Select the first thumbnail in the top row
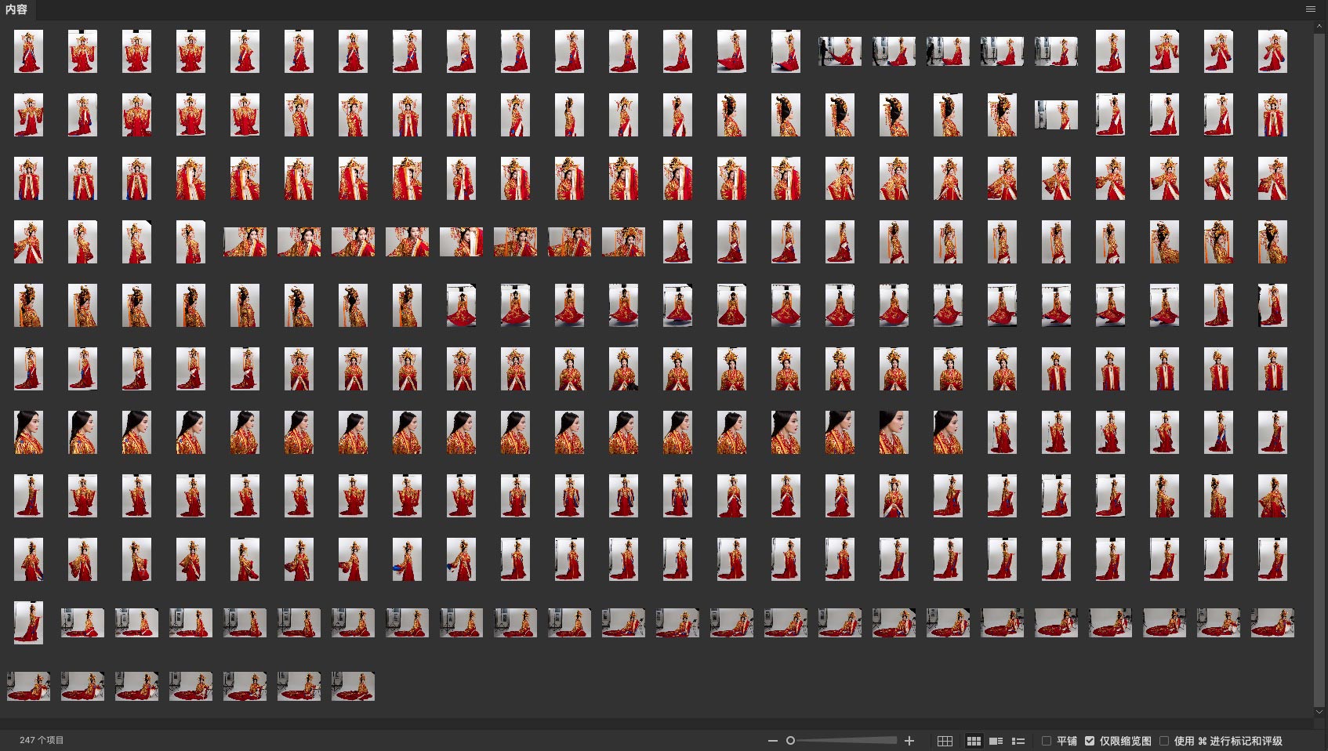This screenshot has width=1328, height=751. click(x=28, y=52)
